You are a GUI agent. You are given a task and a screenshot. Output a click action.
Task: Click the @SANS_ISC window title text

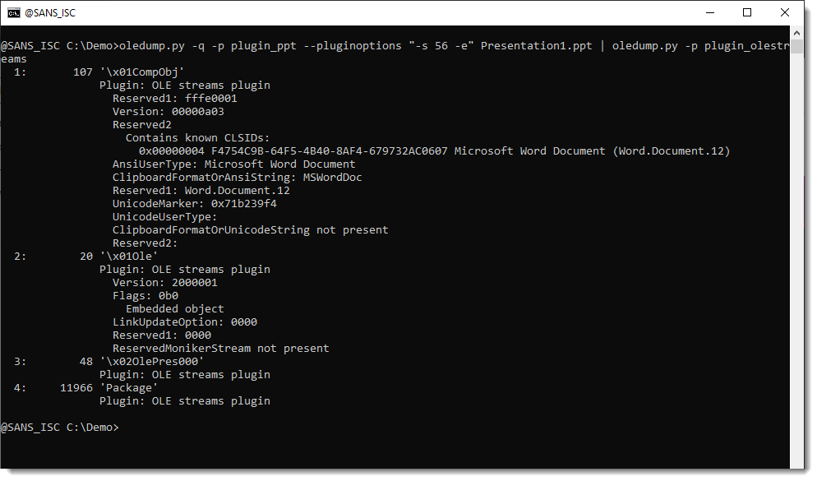click(x=50, y=13)
